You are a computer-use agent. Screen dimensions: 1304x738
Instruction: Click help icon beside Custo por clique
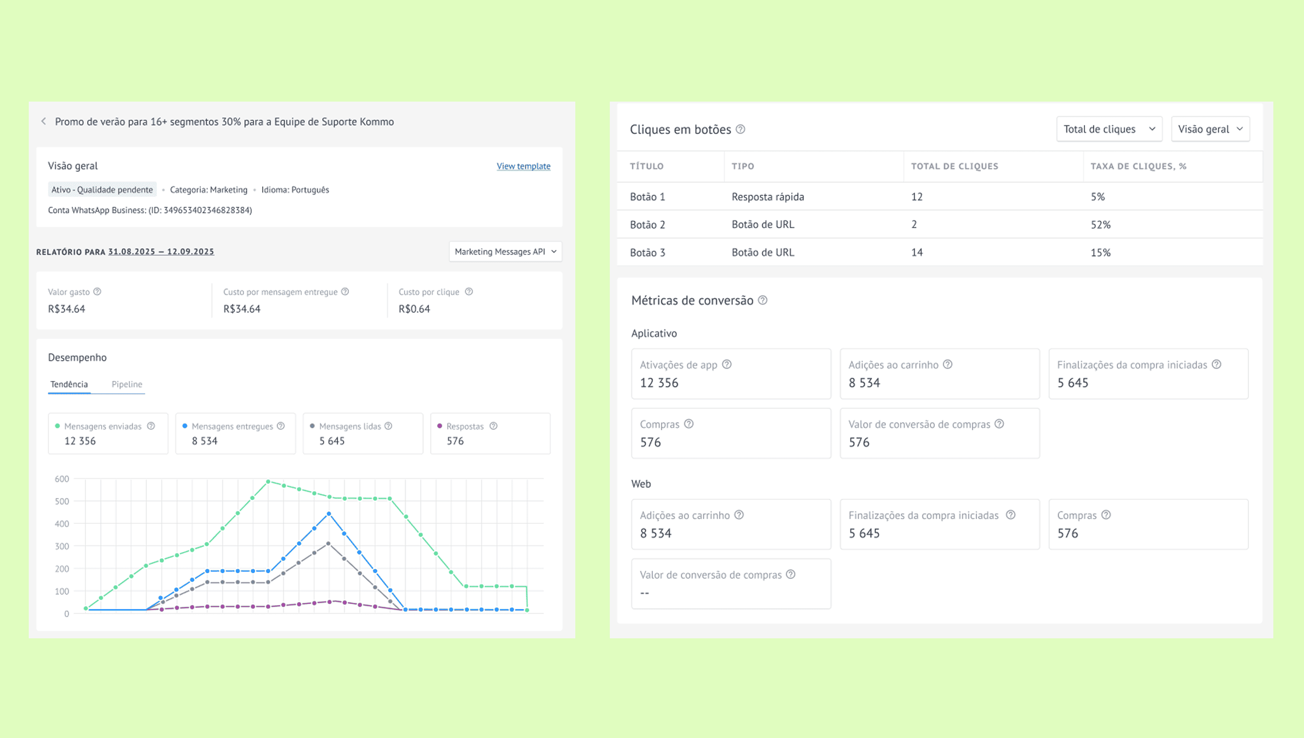469,291
